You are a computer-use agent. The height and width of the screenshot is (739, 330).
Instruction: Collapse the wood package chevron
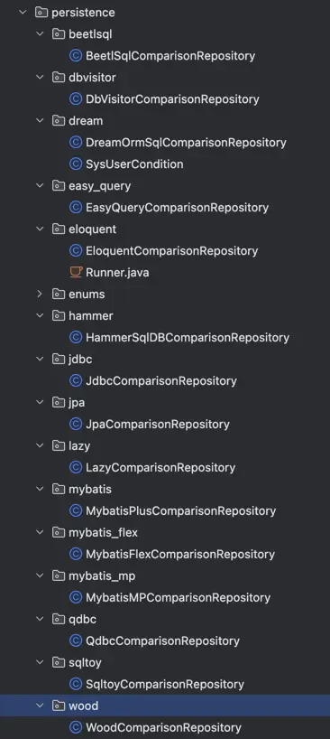pos(40,706)
